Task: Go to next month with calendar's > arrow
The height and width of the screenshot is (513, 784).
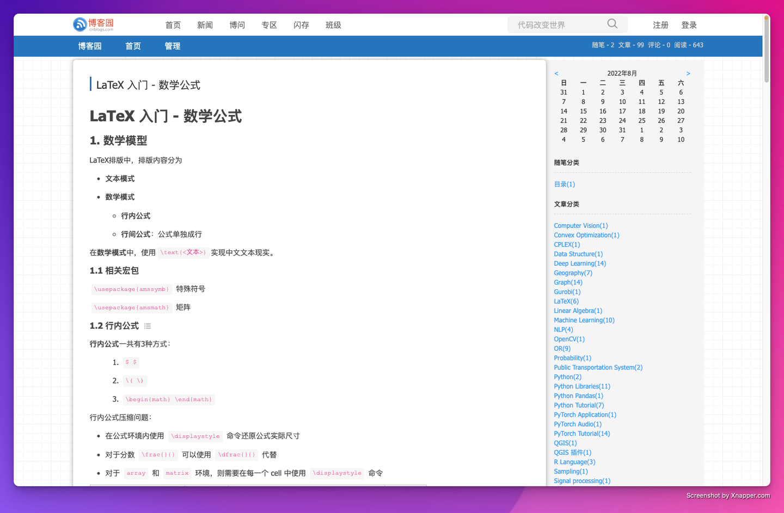Action: coord(688,73)
